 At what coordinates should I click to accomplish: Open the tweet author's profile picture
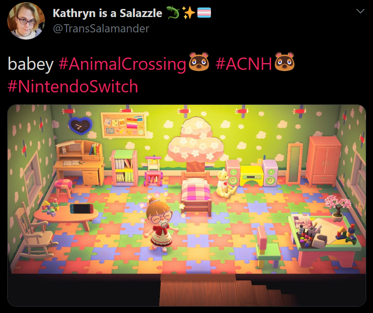point(26,21)
